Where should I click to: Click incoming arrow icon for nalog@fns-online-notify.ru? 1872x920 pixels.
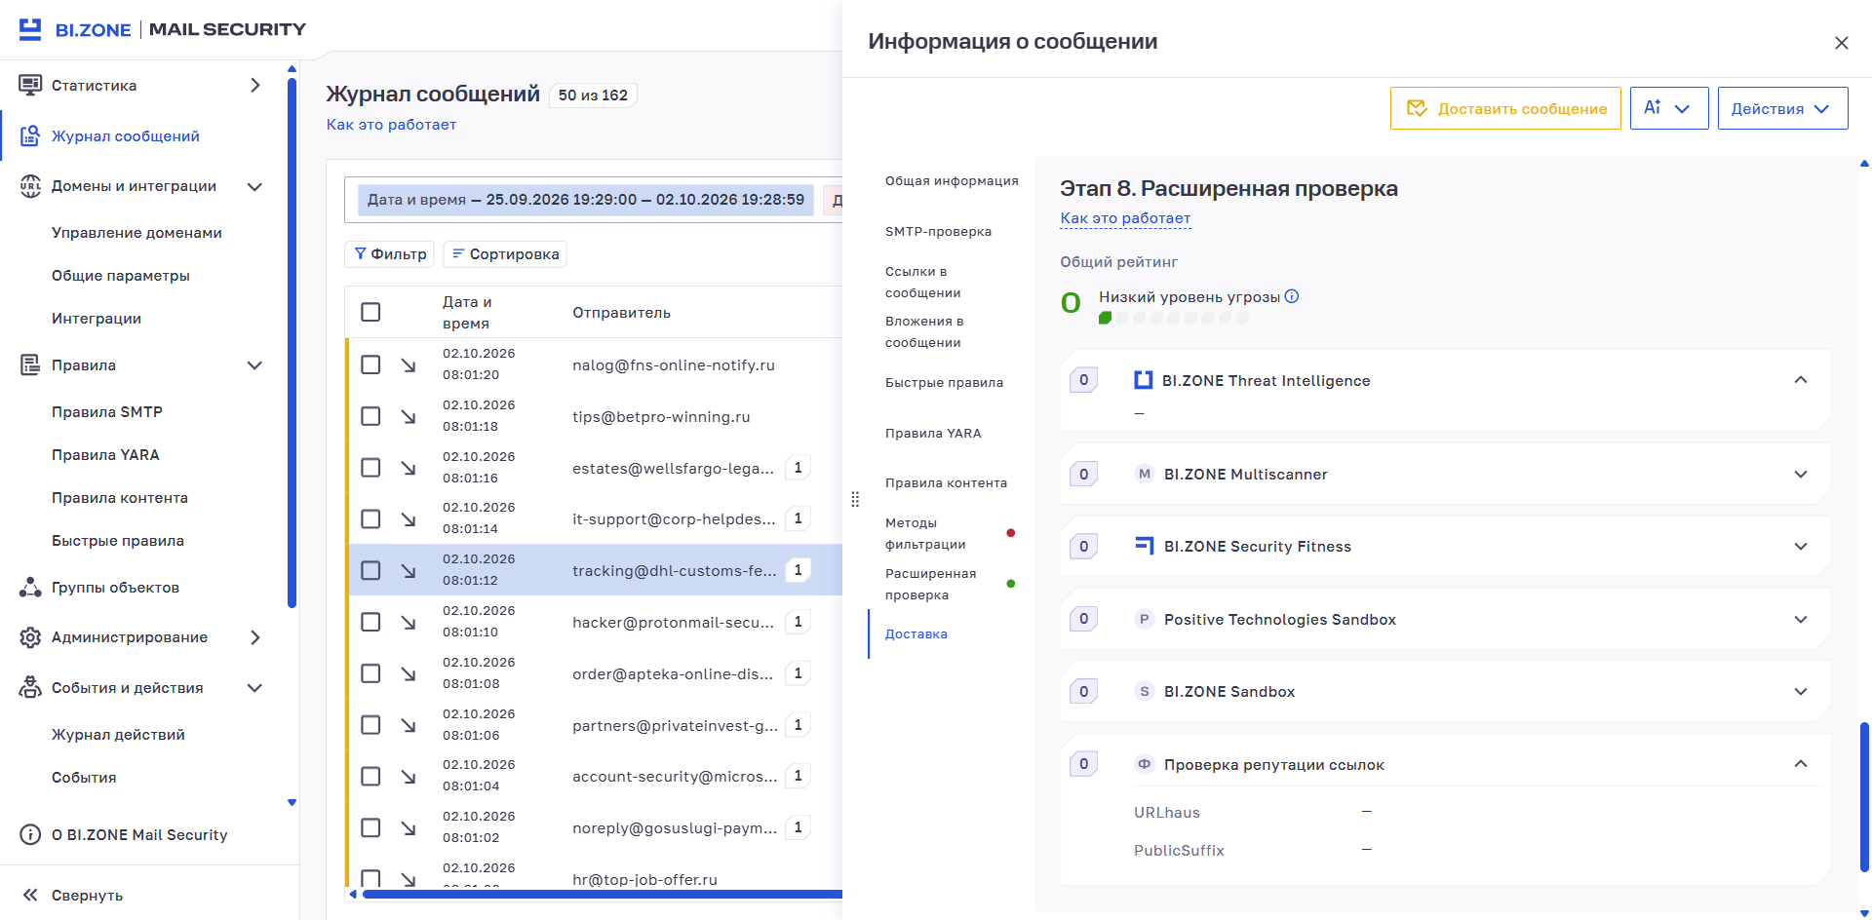click(x=409, y=364)
